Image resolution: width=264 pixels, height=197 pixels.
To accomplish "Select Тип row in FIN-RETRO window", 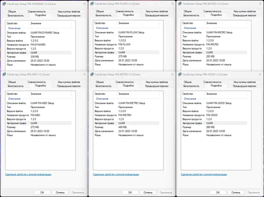I will pos(127,107).
